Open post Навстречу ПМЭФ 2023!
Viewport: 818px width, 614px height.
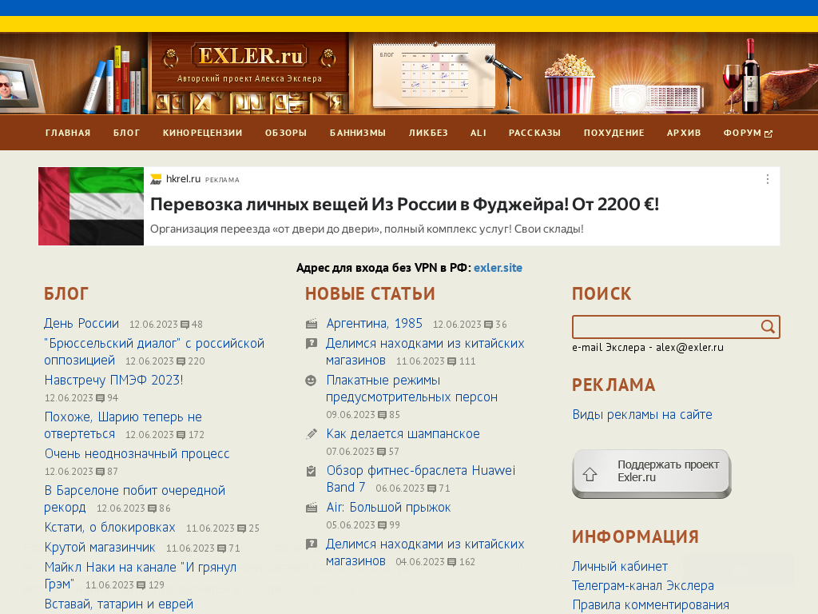click(x=113, y=380)
